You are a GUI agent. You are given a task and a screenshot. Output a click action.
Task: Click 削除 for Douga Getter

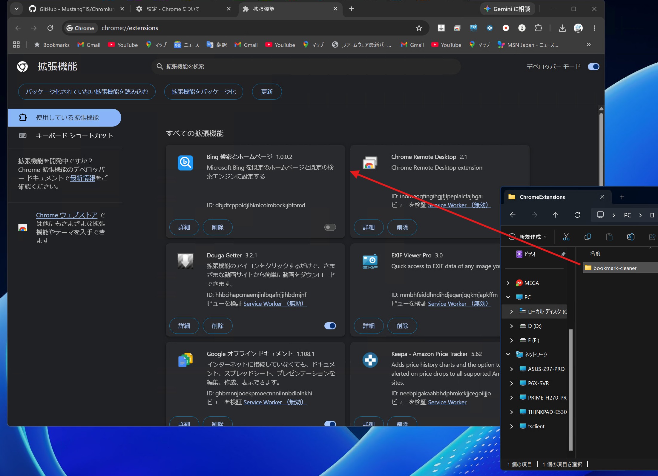(217, 326)
